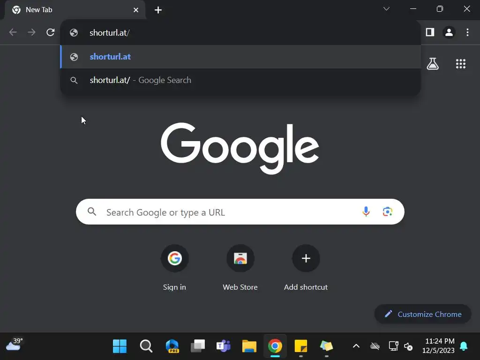Click the Chrome taskbar icon

(x=275, y=346)
